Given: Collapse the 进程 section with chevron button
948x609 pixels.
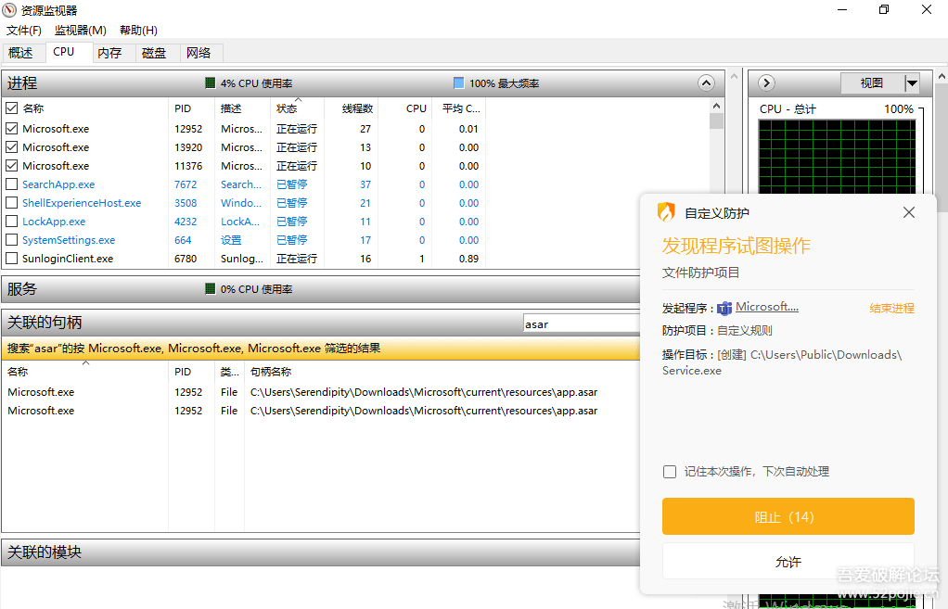Looking at the screenshot, I should click(x=706, y=82).
